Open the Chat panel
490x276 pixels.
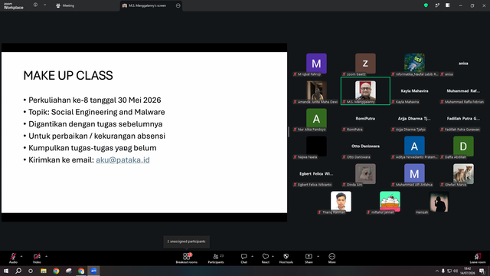click(243, 258)
